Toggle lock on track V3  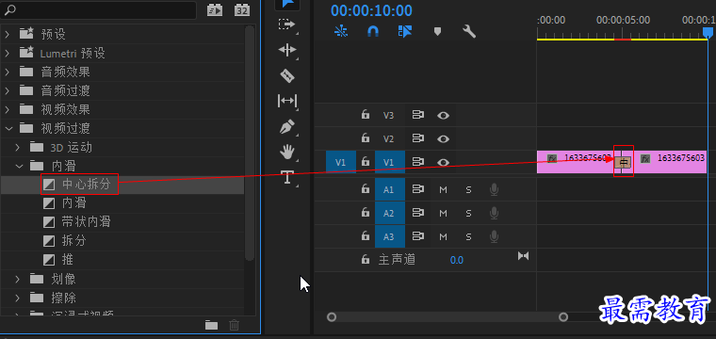(x=366, y=115)
